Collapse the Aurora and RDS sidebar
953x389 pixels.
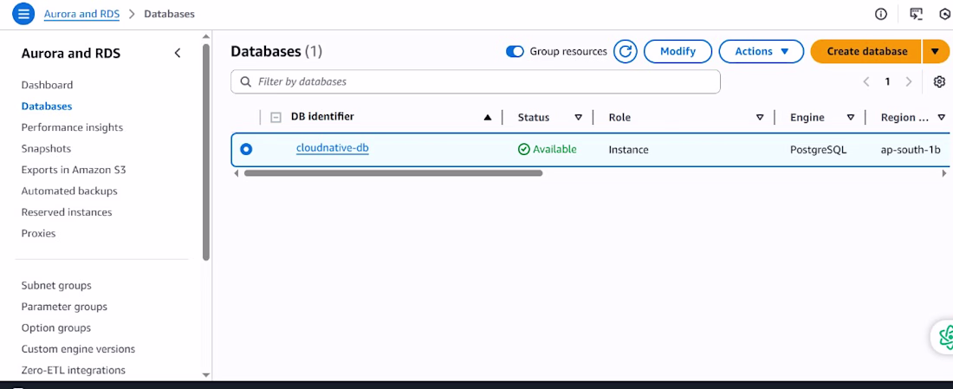tap(178, 53)
